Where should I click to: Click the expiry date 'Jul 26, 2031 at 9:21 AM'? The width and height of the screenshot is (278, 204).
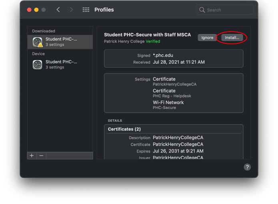[178, 151]
